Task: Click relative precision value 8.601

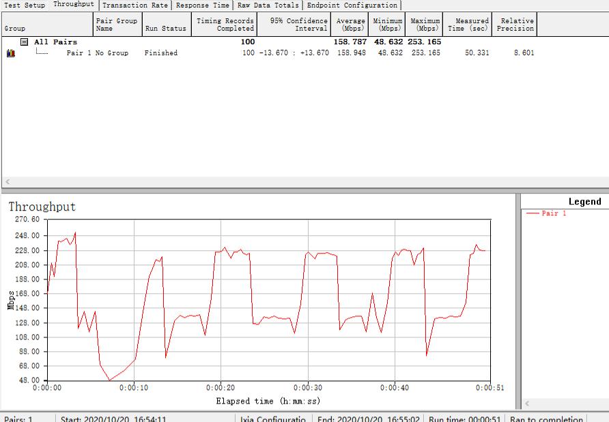Action: tap(524, 52)
